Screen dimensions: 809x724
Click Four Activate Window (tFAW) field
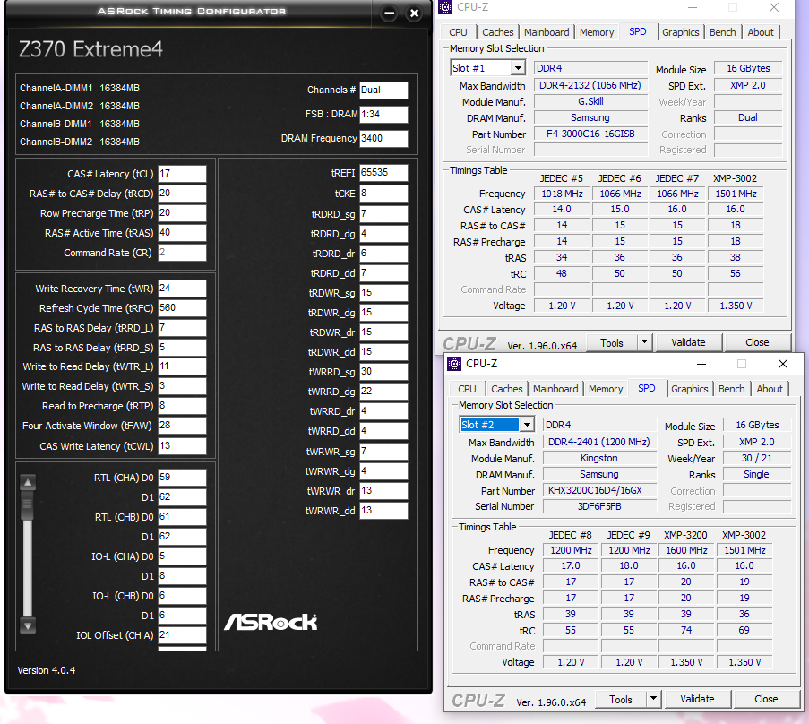(x=182, y=426)
